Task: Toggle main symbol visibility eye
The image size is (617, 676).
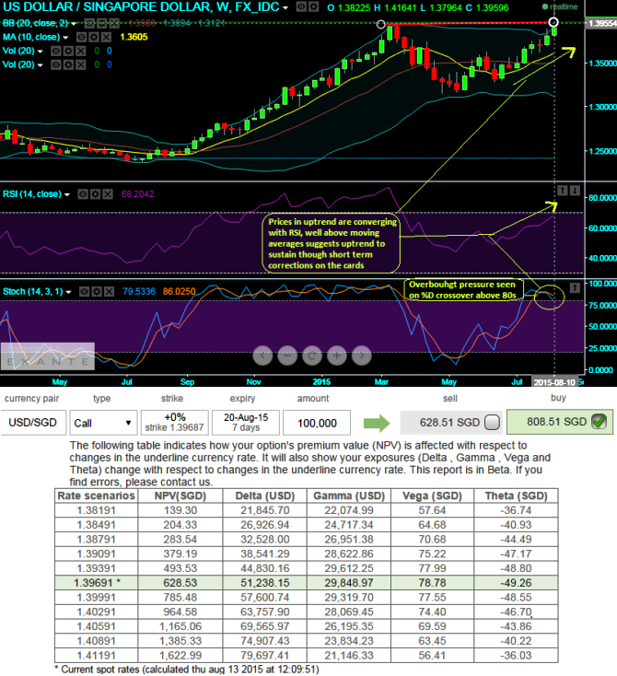Action: [302, 6]
